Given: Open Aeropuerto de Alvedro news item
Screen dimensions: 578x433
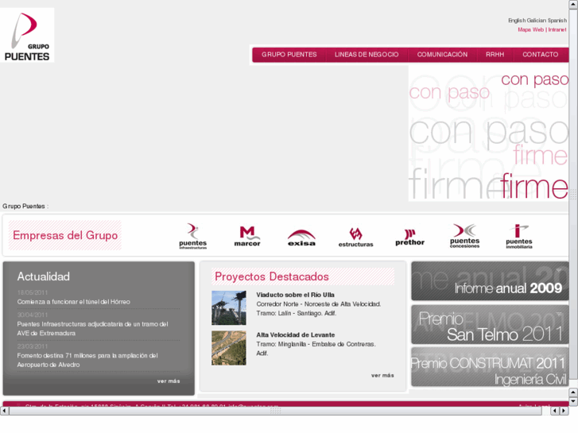Looking at the screenshot, I should click(x=87, y=360).
